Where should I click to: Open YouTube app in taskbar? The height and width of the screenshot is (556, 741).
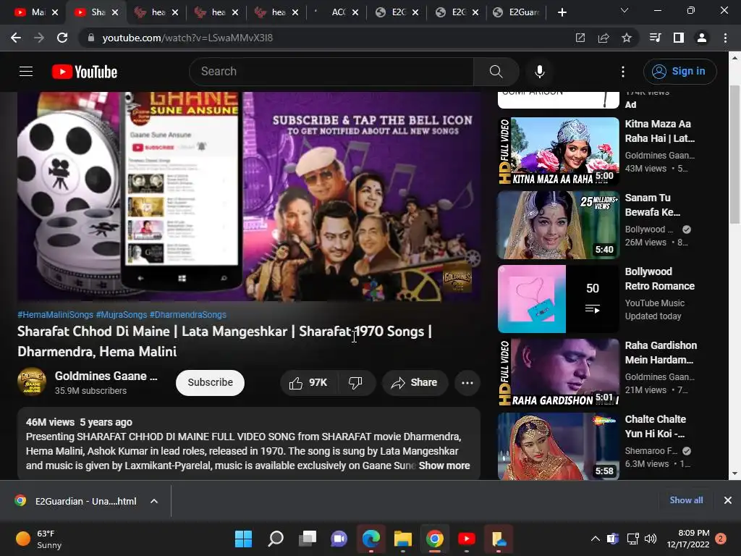(x=467, y=539)
